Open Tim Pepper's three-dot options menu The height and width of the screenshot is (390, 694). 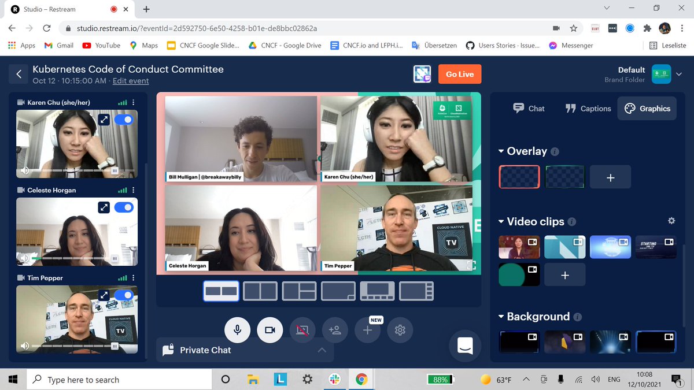point(134,278)
